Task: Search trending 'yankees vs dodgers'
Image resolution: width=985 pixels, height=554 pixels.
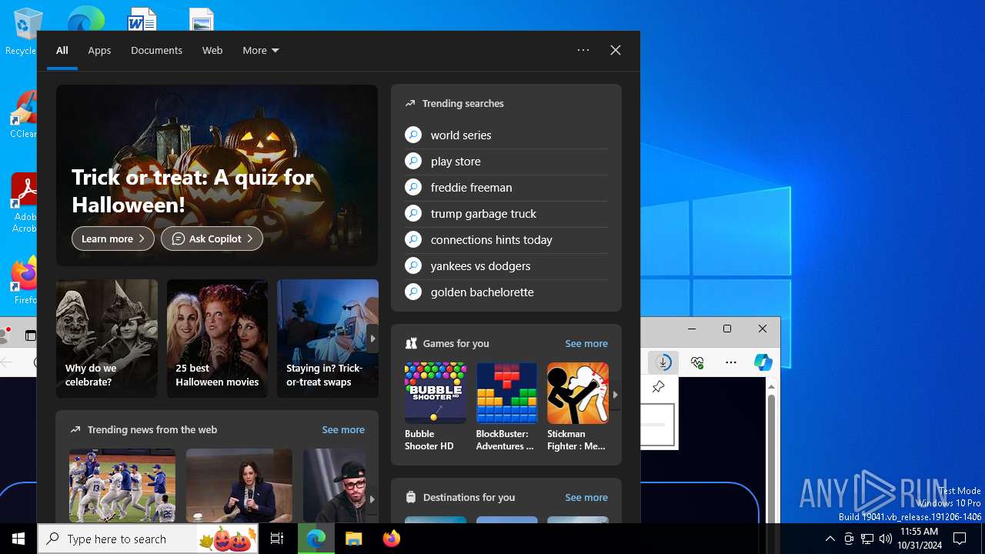Action: point(506,266)
